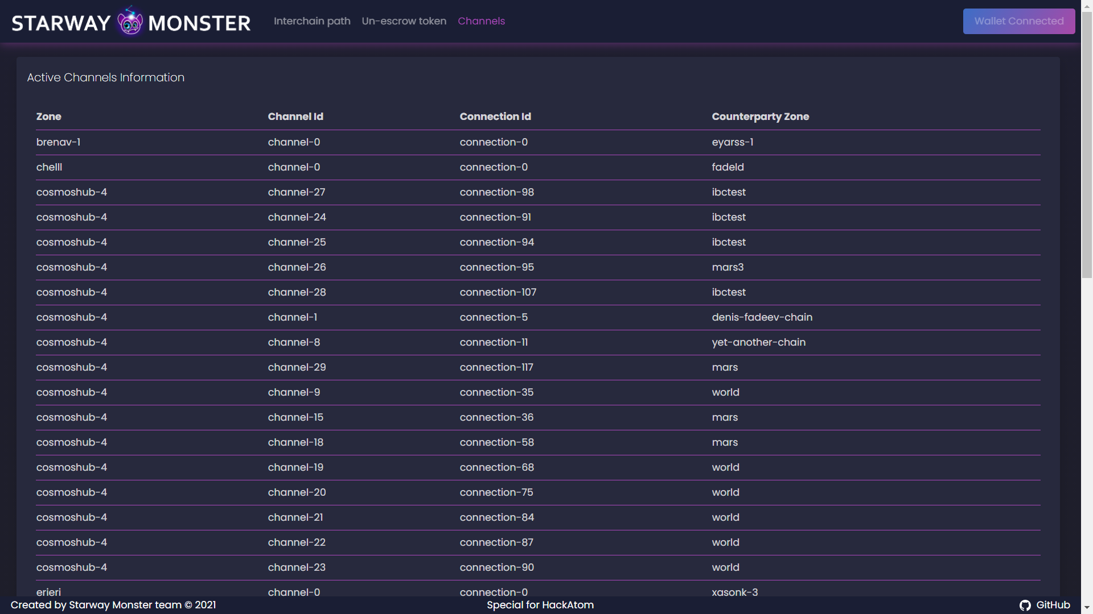Open the GitHub link in footer
Screen dimensions: 1093x614
[x=1053, y=605]
